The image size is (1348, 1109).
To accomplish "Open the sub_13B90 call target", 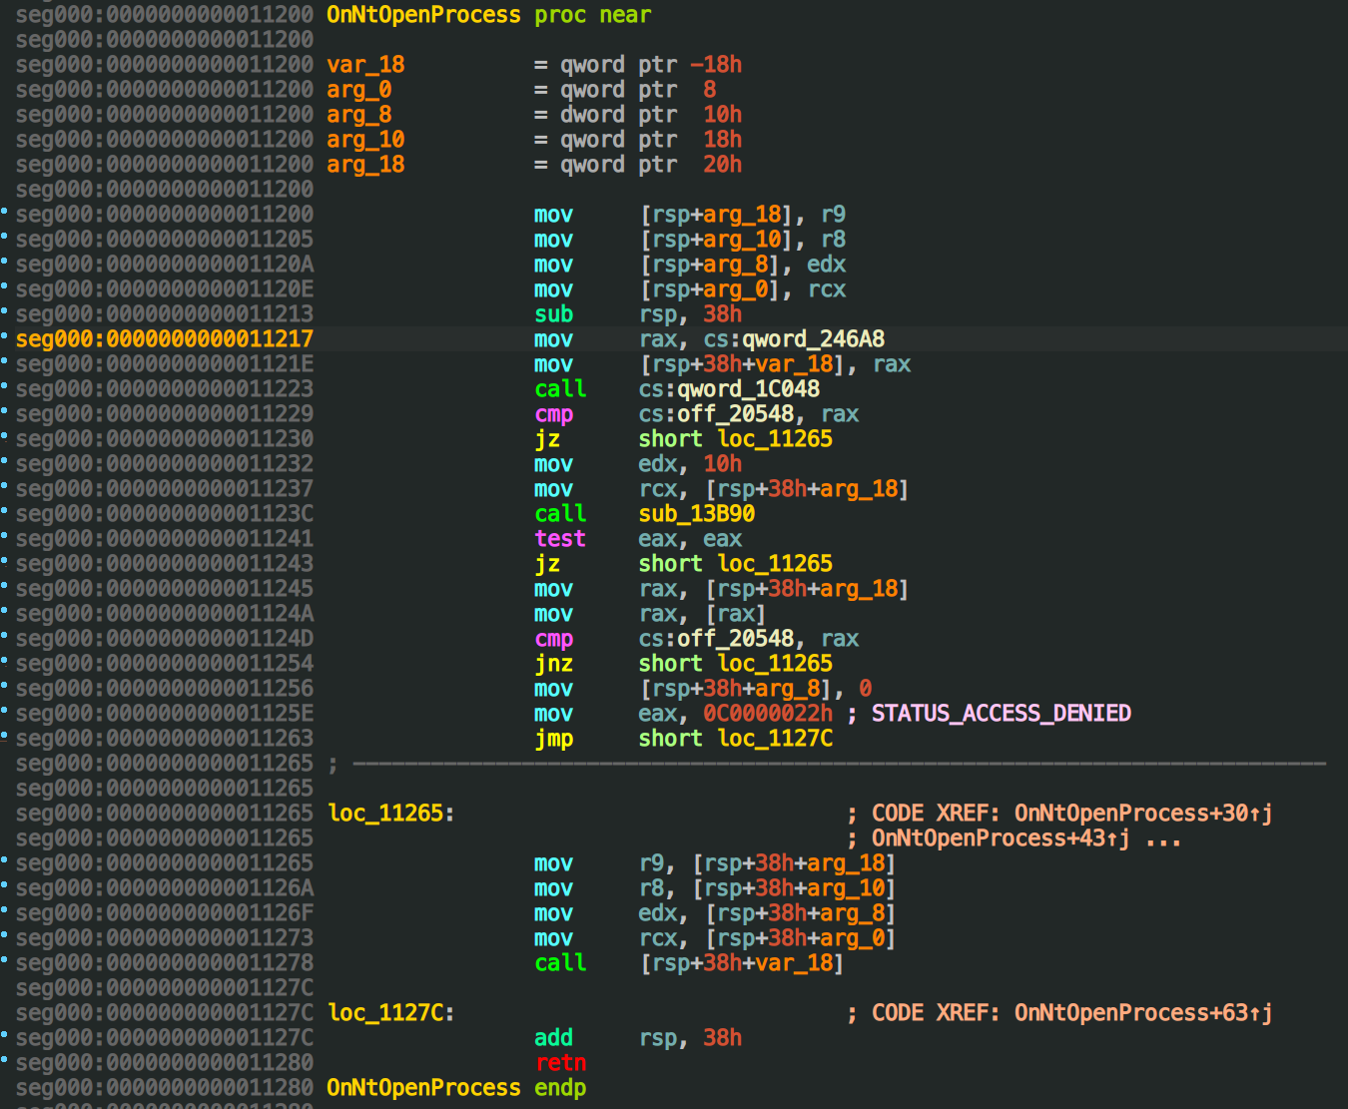I will tap(696, 514).
